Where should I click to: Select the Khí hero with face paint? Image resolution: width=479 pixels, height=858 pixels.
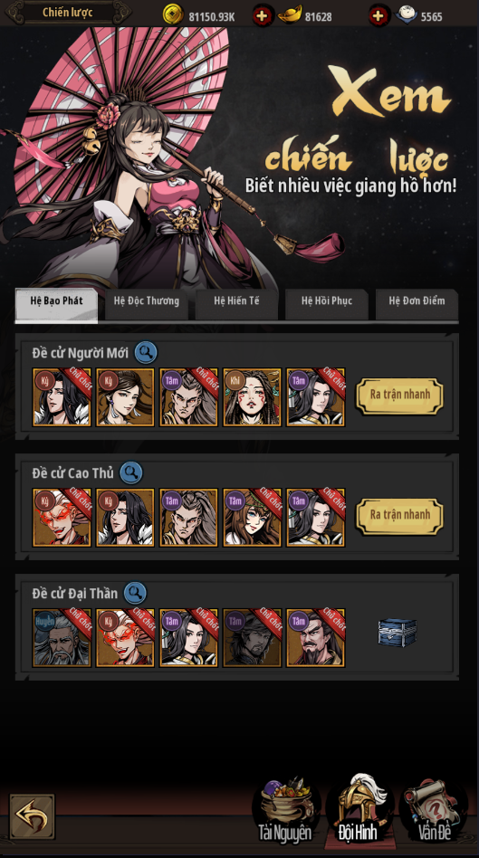(x=253, y=397)
